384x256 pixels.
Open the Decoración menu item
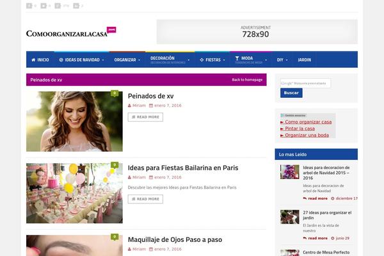170,60
